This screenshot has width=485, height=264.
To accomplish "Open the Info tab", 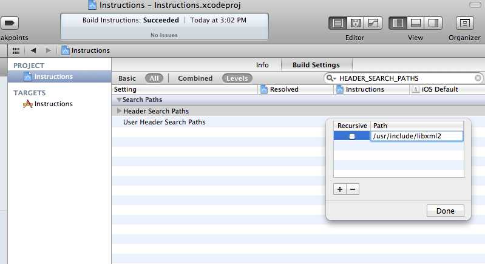I will [262, 65].
